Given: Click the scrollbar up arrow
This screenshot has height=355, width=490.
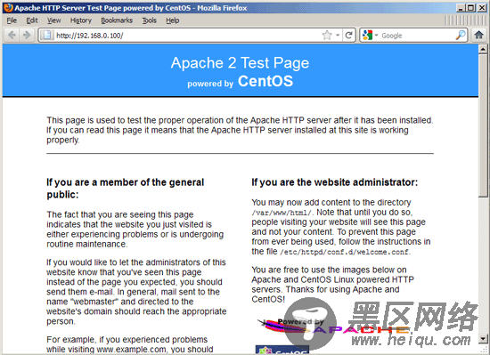Looking at the screenshot, I should pos(483,49).
